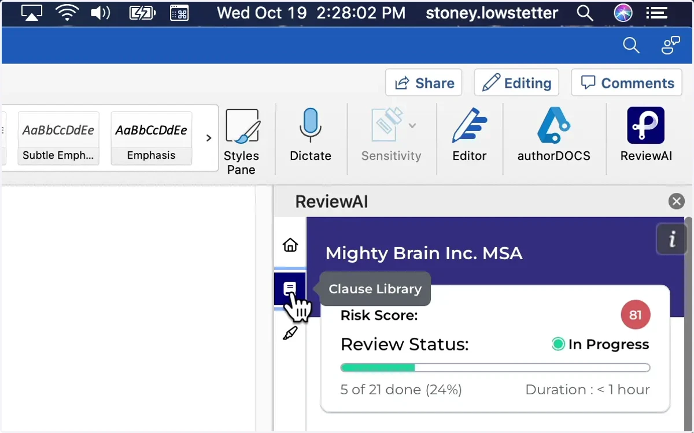The width and height of the screenshot is (694, 433).
Task: Click the 'Review Status:' label
Action: click(x=404, y=345)
